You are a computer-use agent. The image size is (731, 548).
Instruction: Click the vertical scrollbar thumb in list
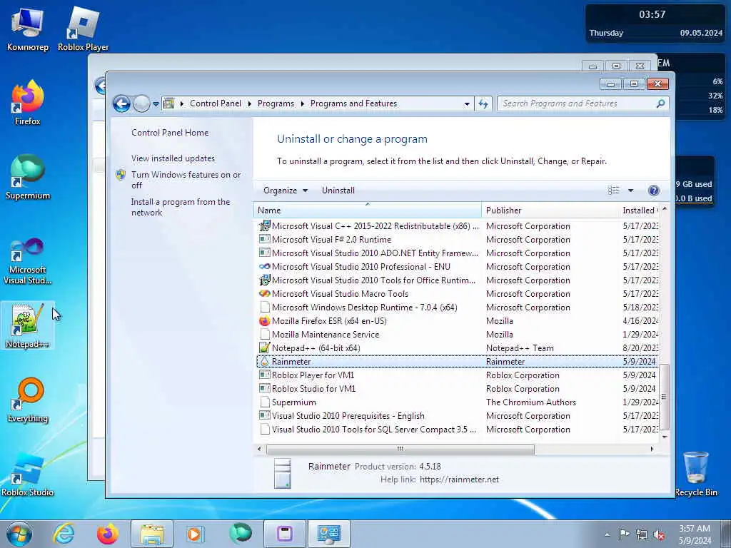coord(665,397)
